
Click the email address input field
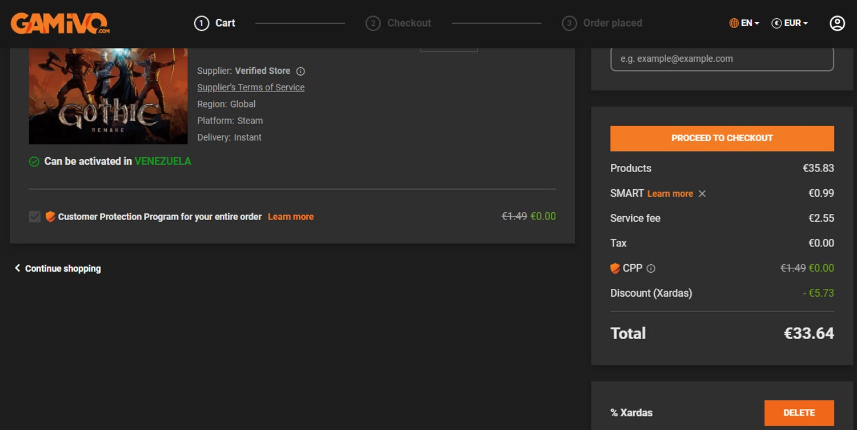(x=722, y=59)
